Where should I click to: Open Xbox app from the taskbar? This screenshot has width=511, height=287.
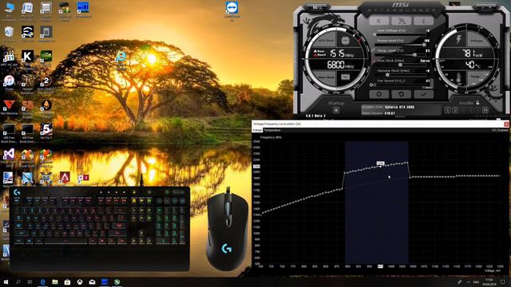click(80, 281)
